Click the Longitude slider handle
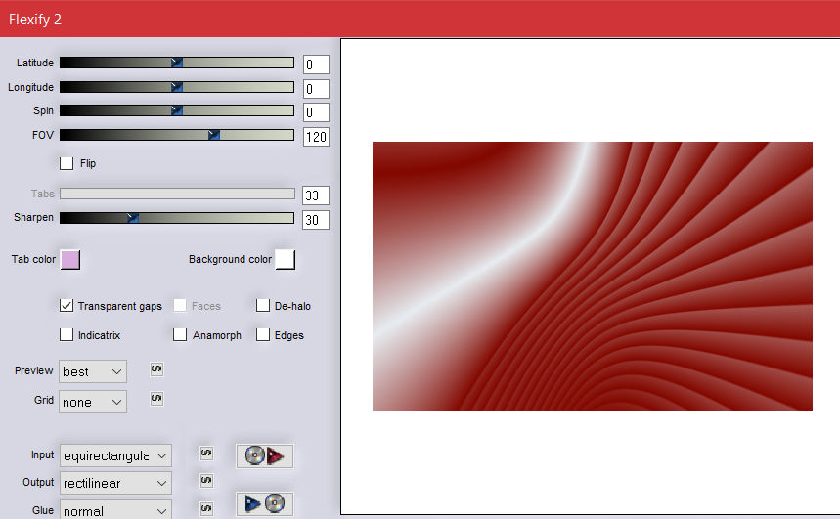Screen dimensions: 840x519 point(177,87)
